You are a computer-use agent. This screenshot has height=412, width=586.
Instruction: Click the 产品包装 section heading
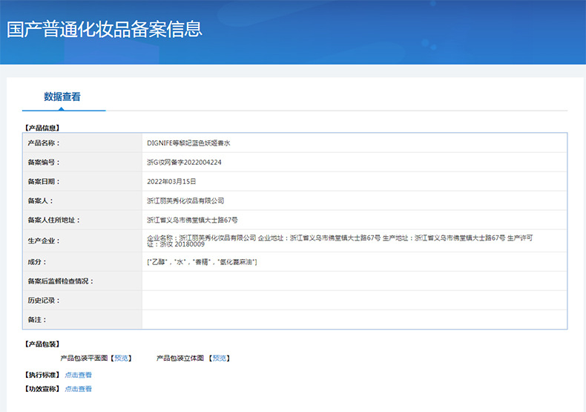(42, 344)
